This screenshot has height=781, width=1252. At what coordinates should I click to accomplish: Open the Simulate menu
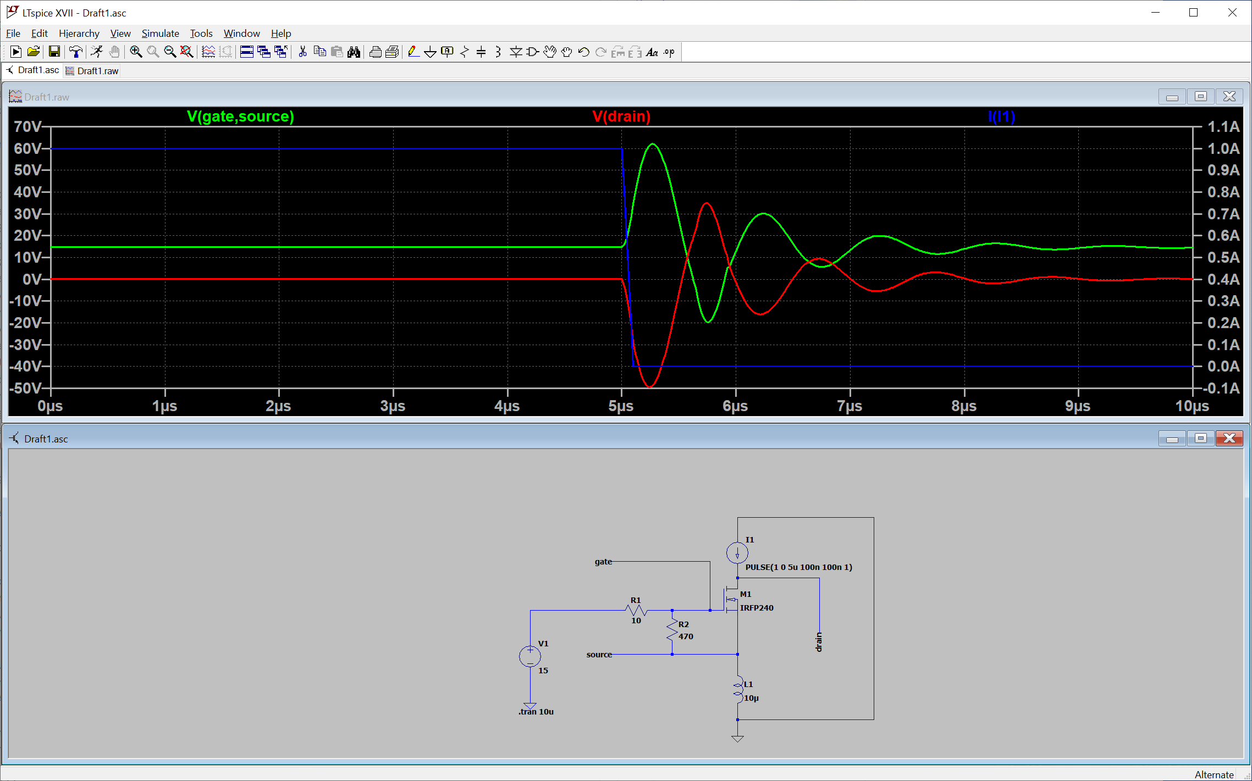click(161, 34)
